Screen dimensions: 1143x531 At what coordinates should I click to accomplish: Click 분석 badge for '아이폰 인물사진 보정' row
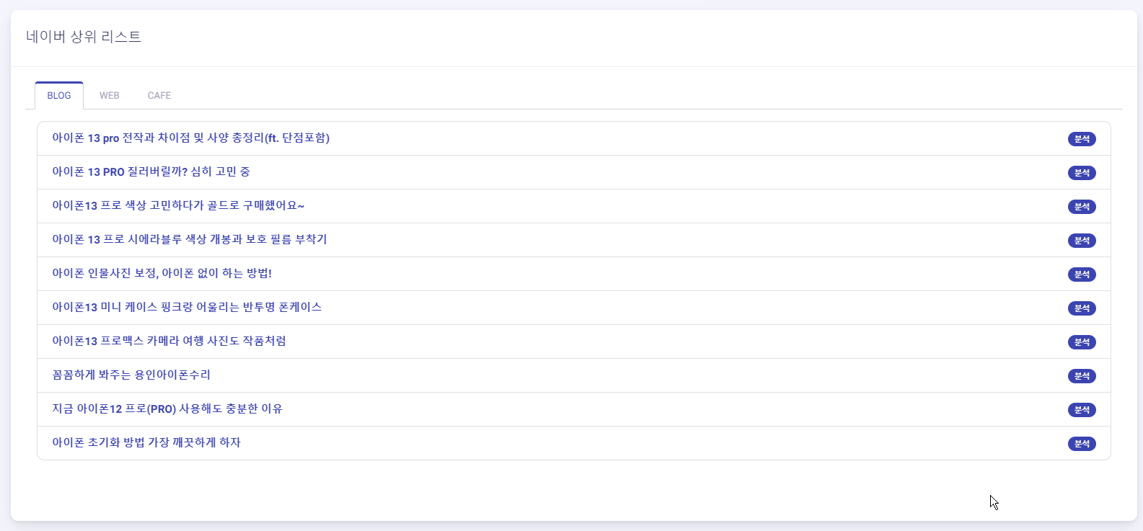[1082, 275]
